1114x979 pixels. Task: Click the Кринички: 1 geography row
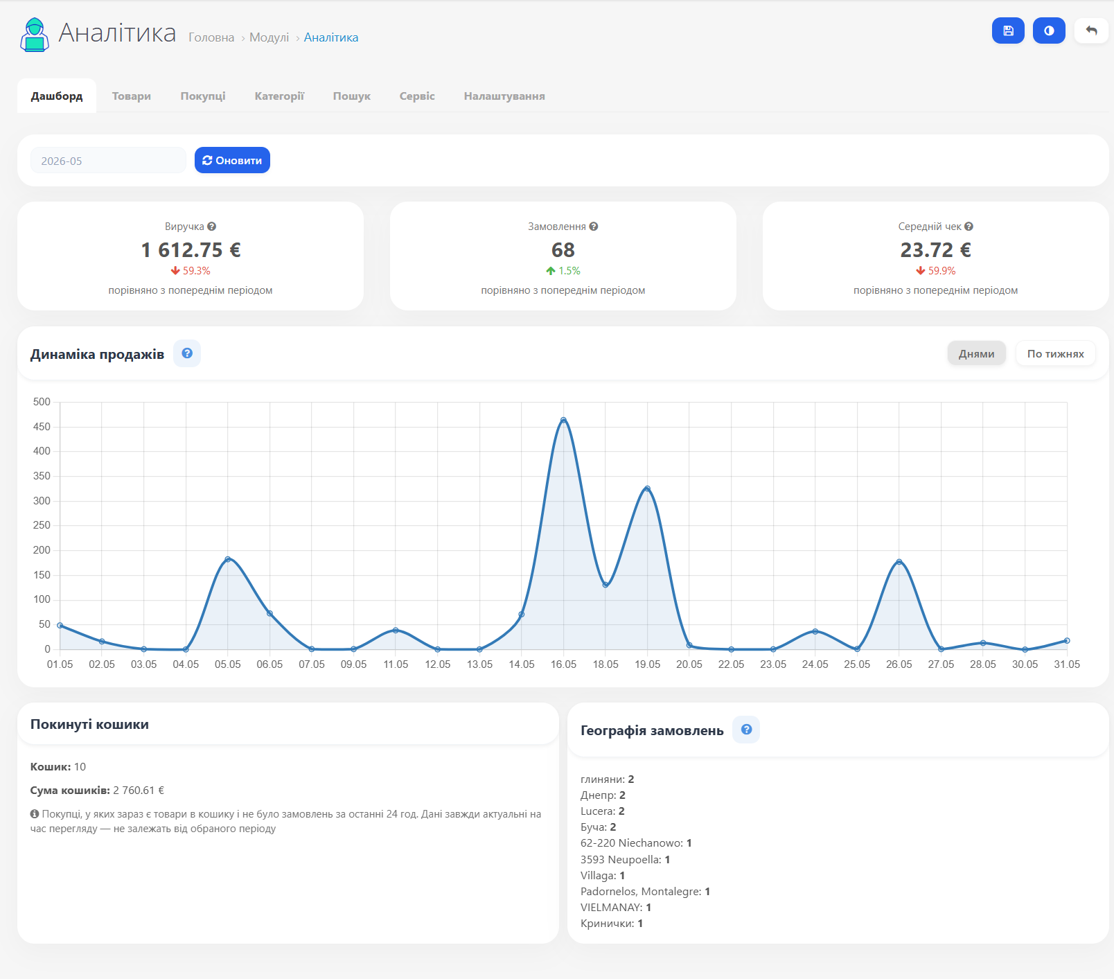point(612,923)
